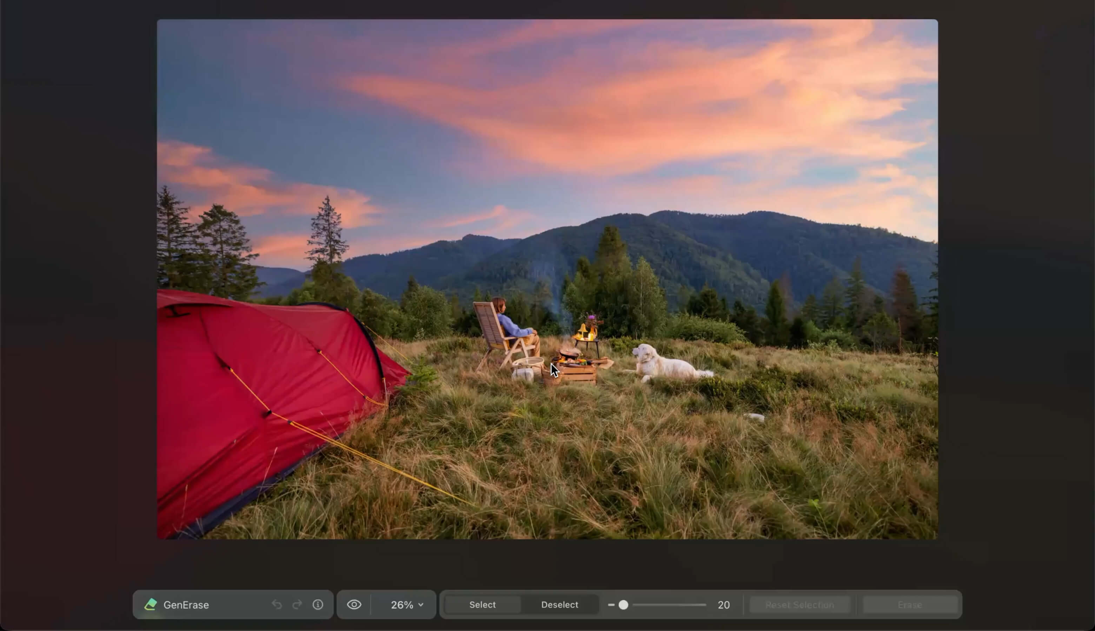Click the brush size value 20
The width and height of the screenshot is (1095, 631).
[723, 605]
